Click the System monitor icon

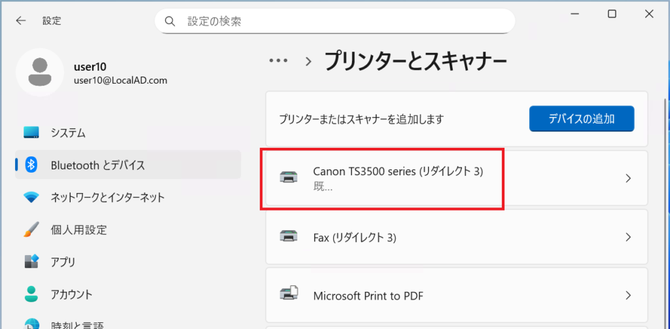31,133
